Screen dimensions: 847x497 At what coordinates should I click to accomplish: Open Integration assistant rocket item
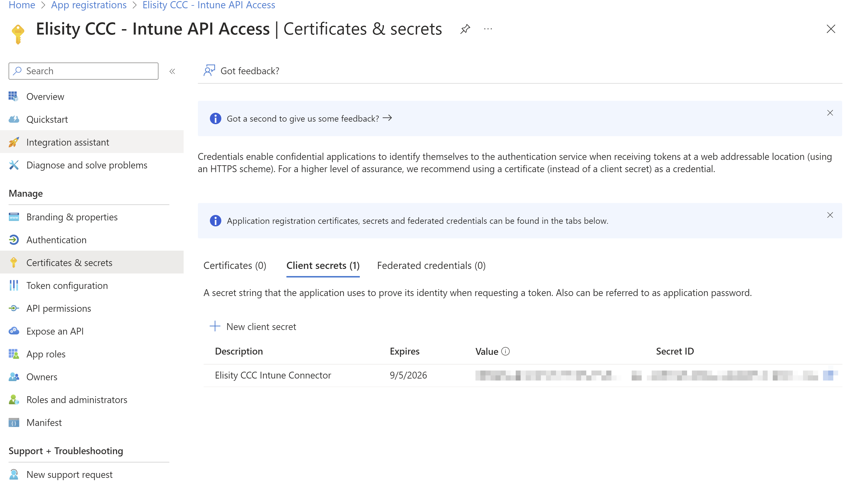[x=68, y=142]
